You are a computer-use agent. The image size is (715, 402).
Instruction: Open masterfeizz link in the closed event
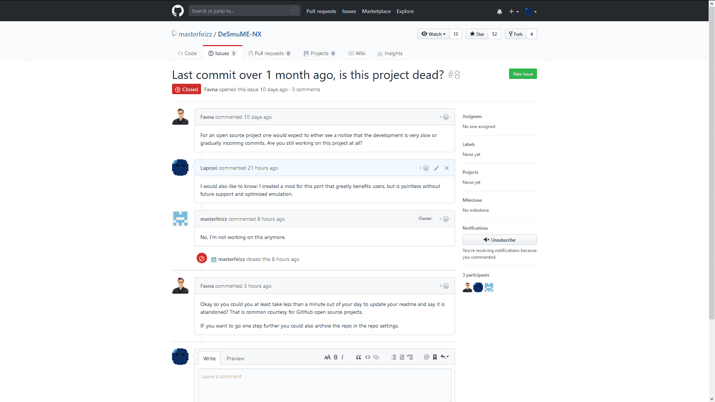coord(232,259)
